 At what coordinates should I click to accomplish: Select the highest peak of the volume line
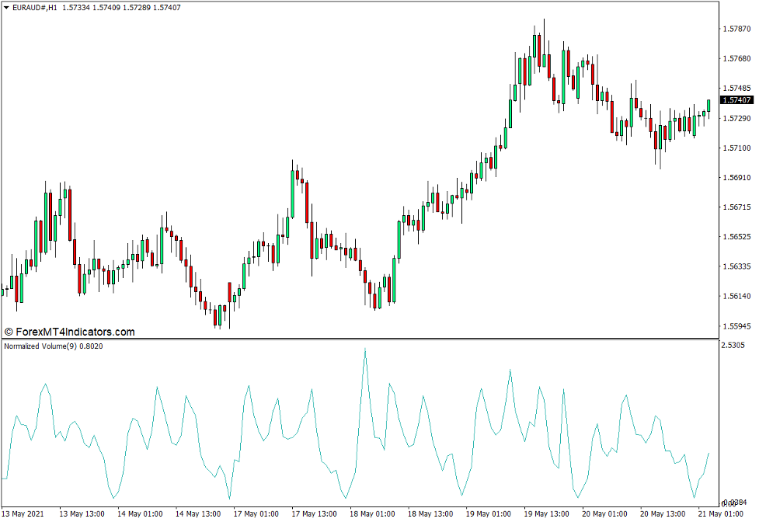364,350
